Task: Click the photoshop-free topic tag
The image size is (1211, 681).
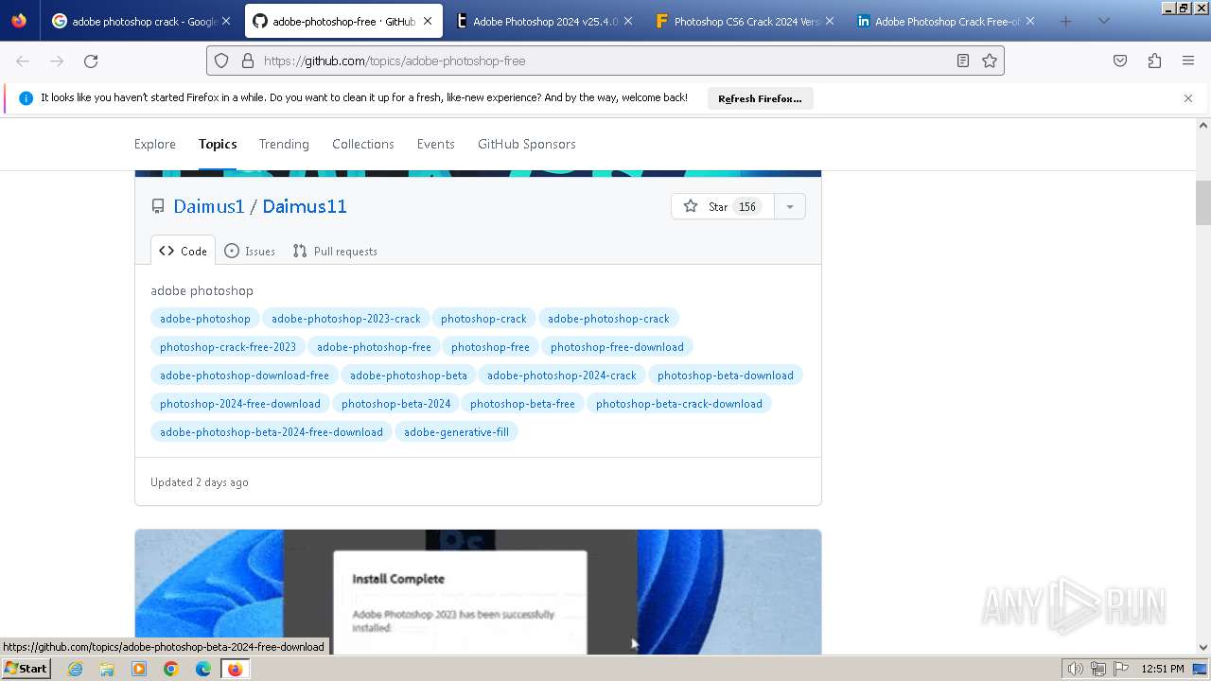Action: (x=490, y=347)
